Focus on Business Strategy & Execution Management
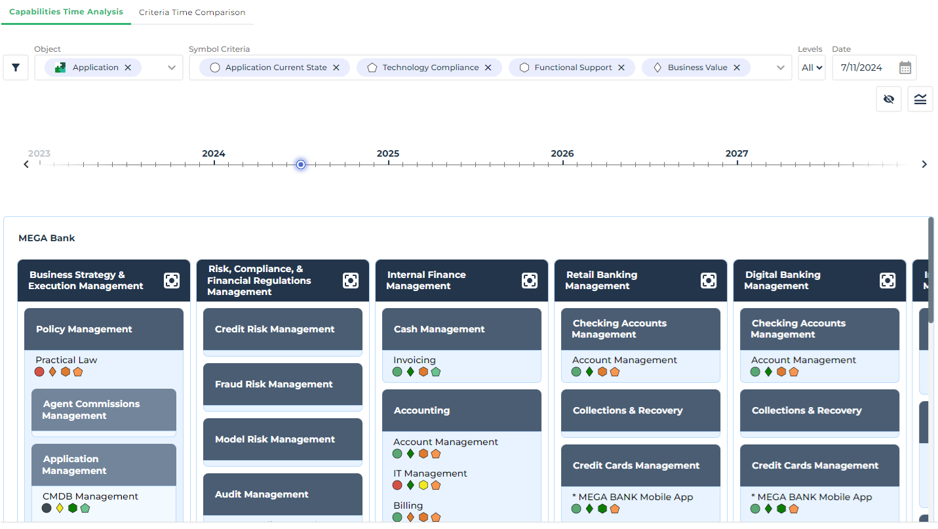Image resolution: width=938 pixels, height=529 pixels. (x=172, y=281)
